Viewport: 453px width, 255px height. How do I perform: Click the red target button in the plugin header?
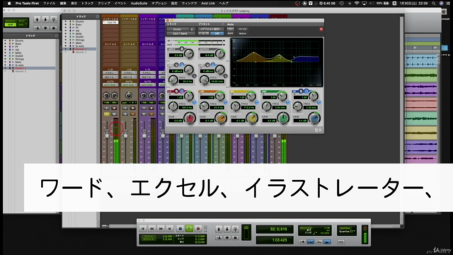coord(321,29)
